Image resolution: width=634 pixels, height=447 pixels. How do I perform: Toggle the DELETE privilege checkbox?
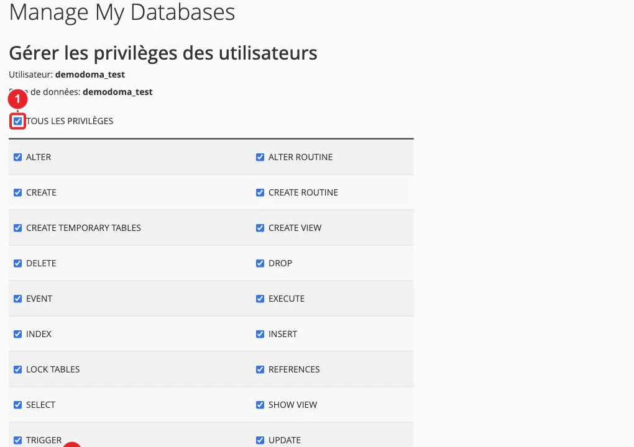coord(18,263)
